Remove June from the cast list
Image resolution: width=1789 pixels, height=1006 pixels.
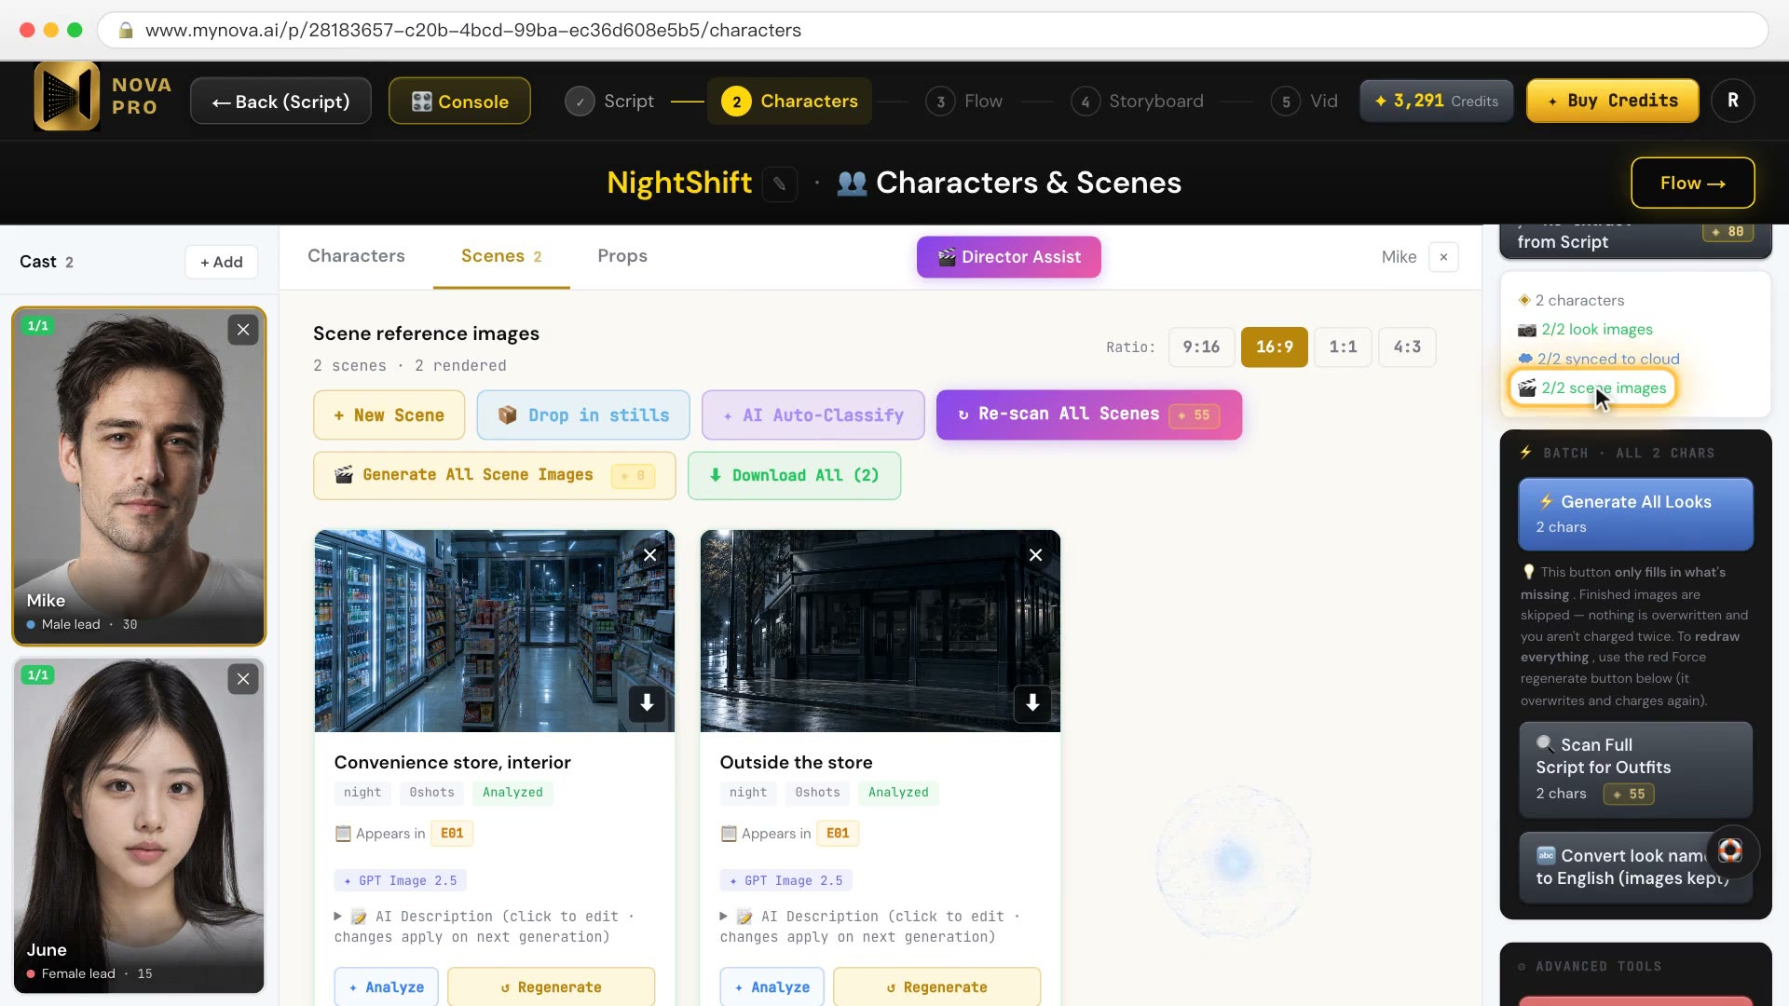pos(243,679)
